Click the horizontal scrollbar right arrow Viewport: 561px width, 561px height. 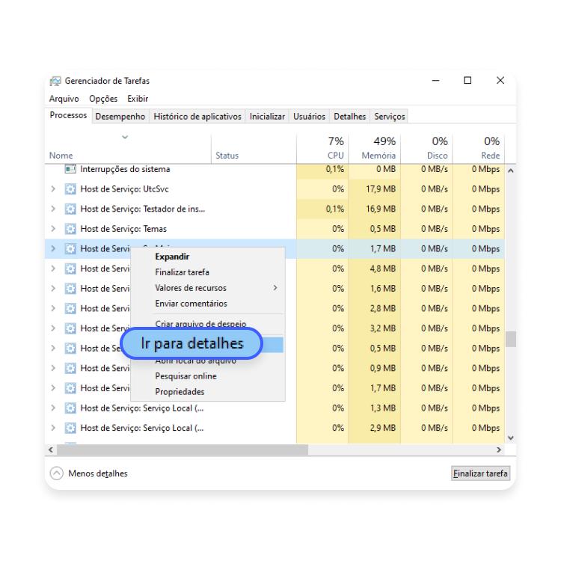click(x=499, y=450)
